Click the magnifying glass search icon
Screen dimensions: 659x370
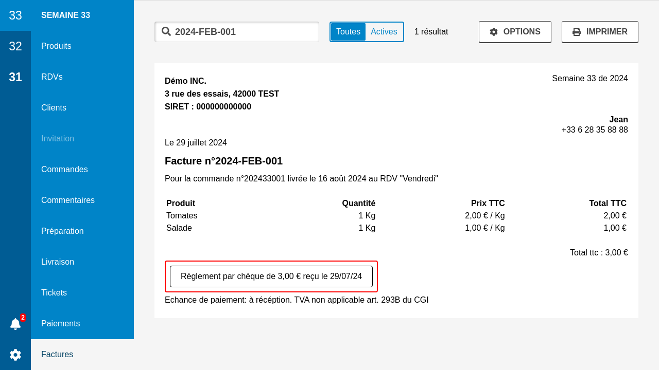tap(166, 31)
